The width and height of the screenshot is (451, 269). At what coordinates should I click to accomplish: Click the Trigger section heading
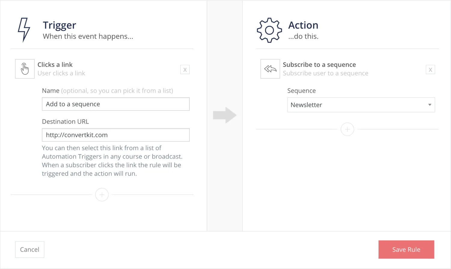coord(60,25)
